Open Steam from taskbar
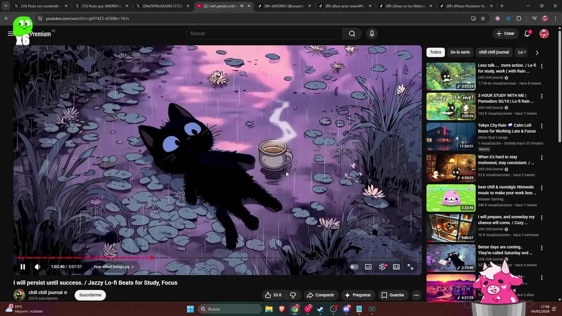The image size is (562, 316). coord(321,309)
